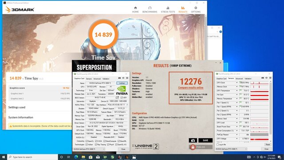Click the taskbar search box

pyautogui.click(x=32, y=157)
